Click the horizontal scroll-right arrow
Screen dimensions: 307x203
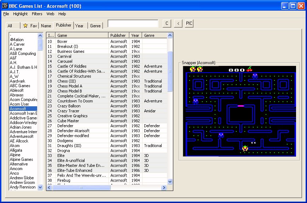pos(164,188)
